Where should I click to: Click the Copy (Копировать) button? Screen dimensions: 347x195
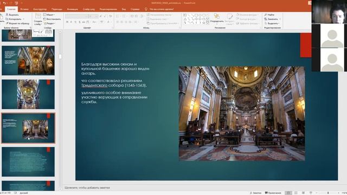[x=14, y=19]
